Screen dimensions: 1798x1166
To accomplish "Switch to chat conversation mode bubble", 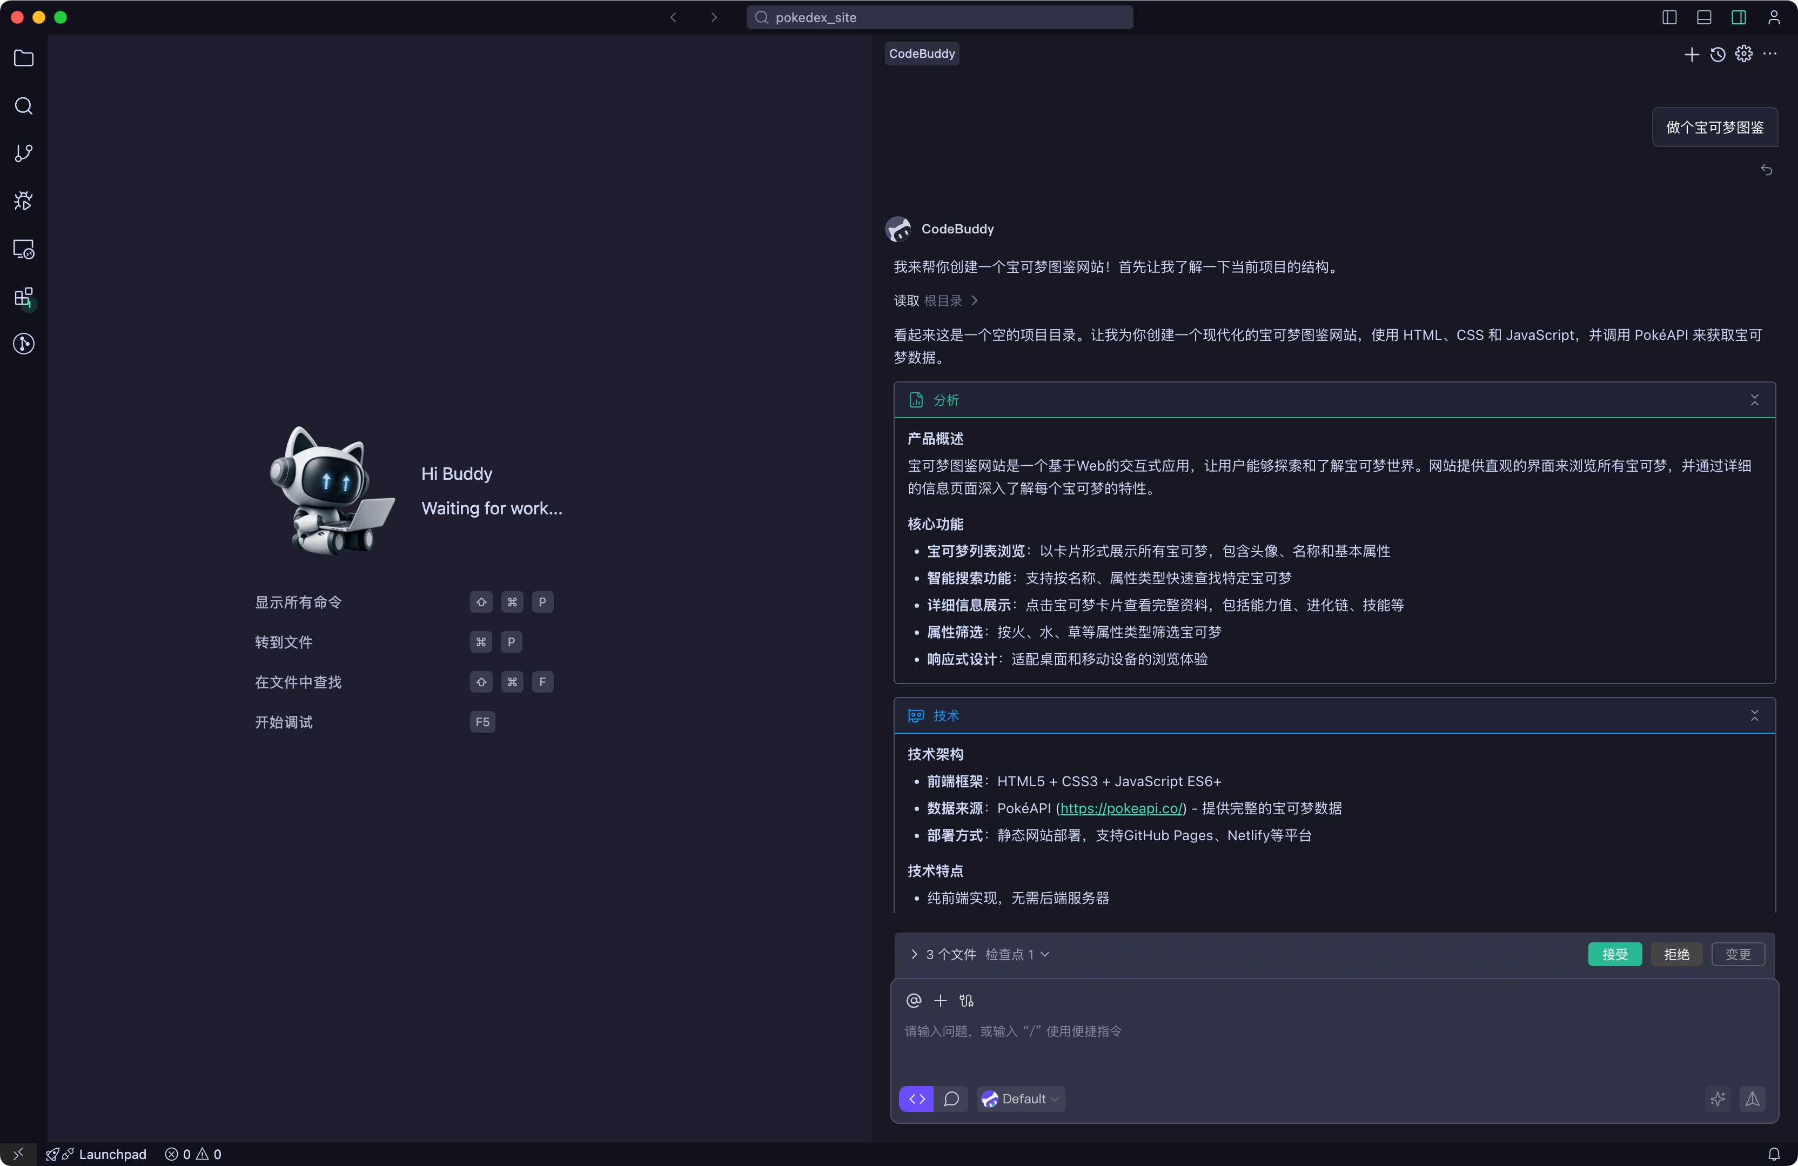I will tap(952, 1099).
